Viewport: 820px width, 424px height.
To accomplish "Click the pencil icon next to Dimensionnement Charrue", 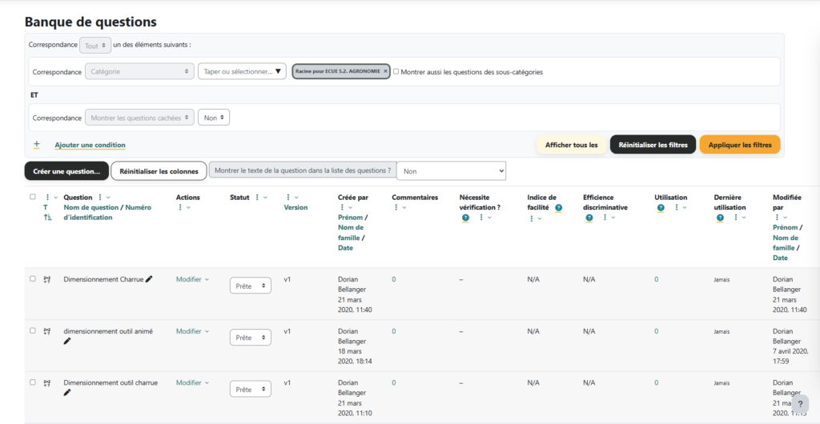I will click(149, 279).
